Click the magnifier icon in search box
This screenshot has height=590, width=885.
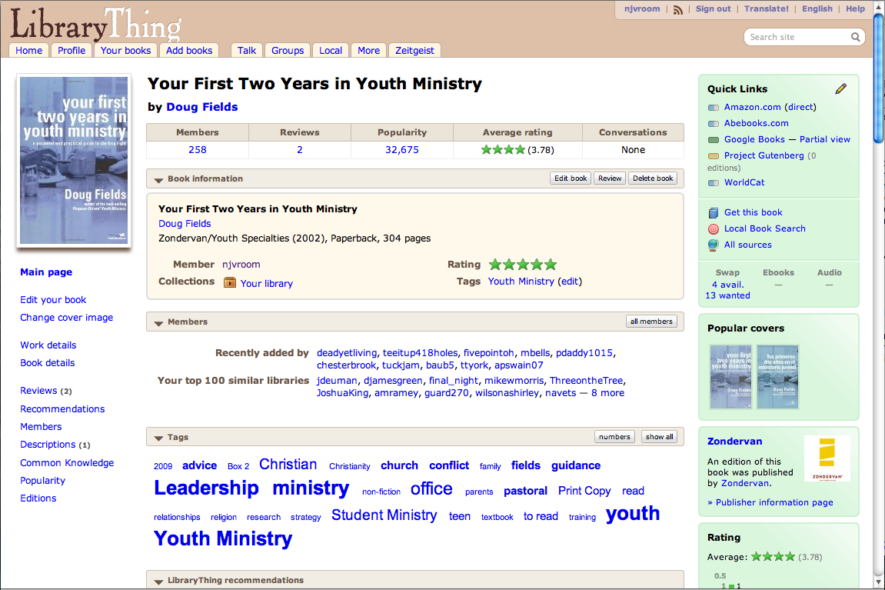coord(855,37)
